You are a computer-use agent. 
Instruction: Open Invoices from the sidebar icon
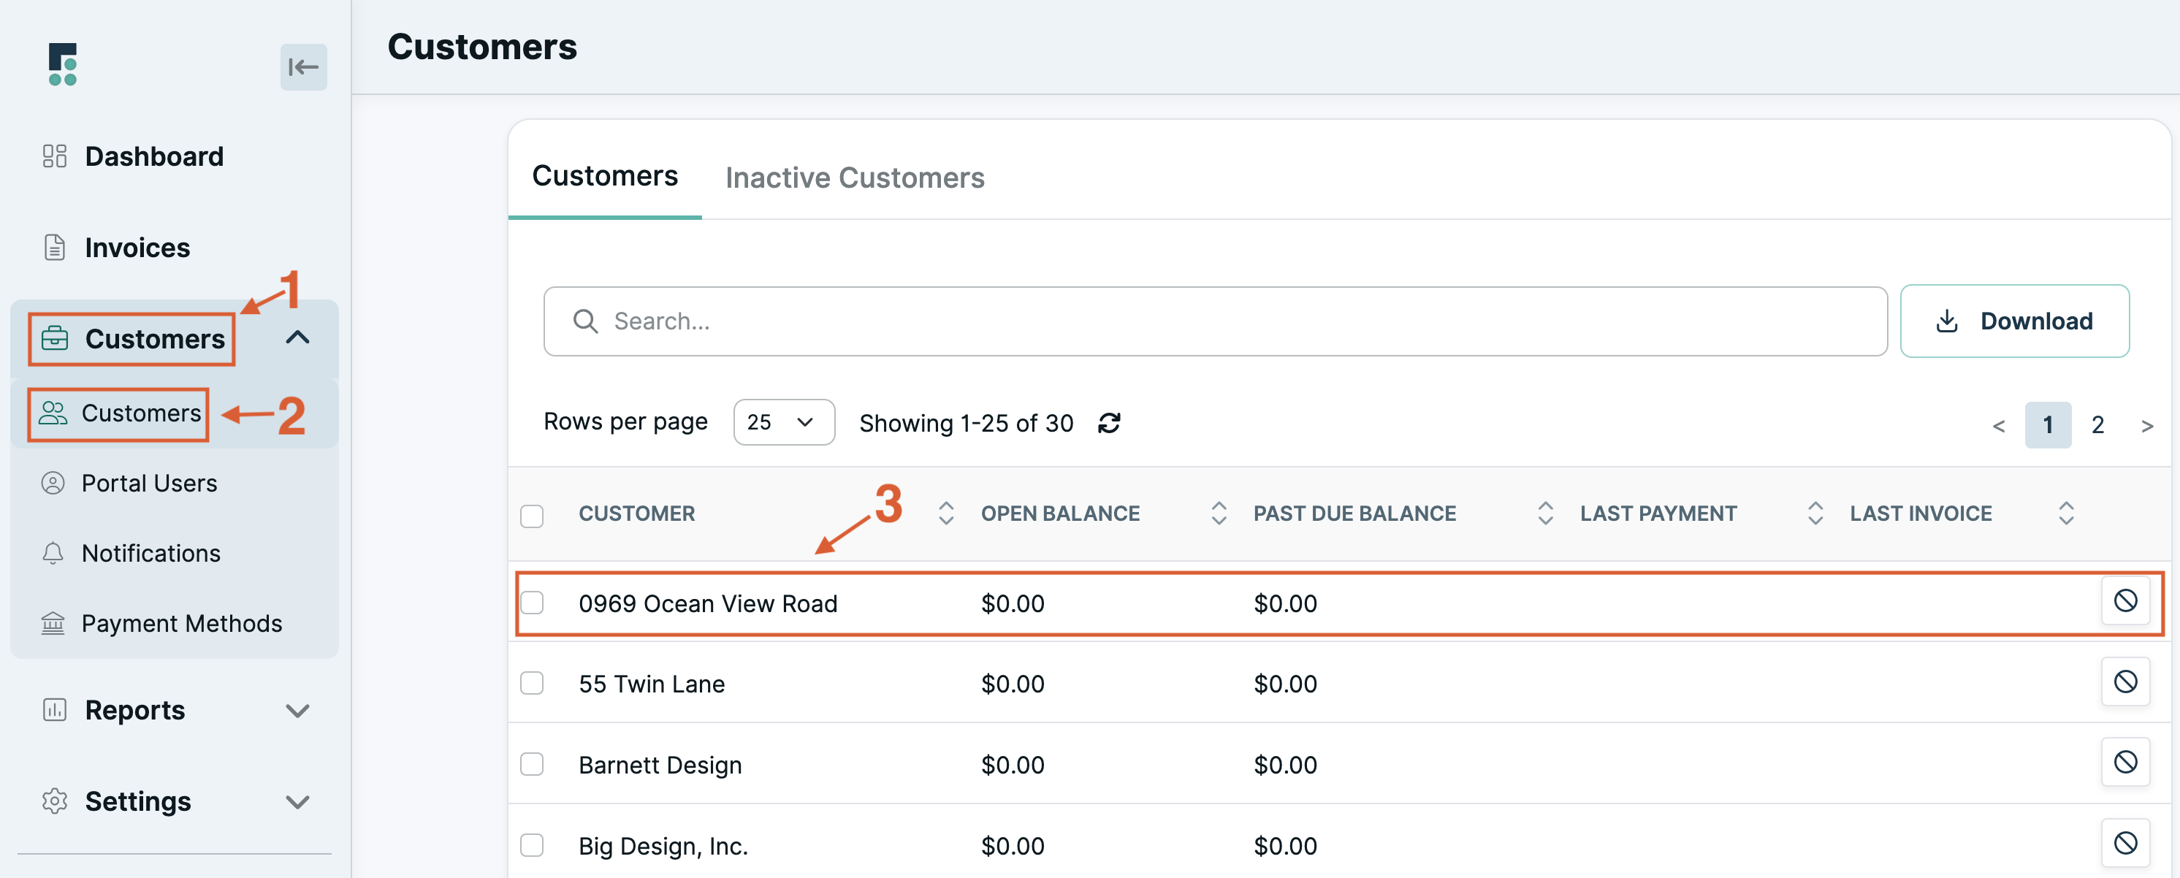pos(55,247)
